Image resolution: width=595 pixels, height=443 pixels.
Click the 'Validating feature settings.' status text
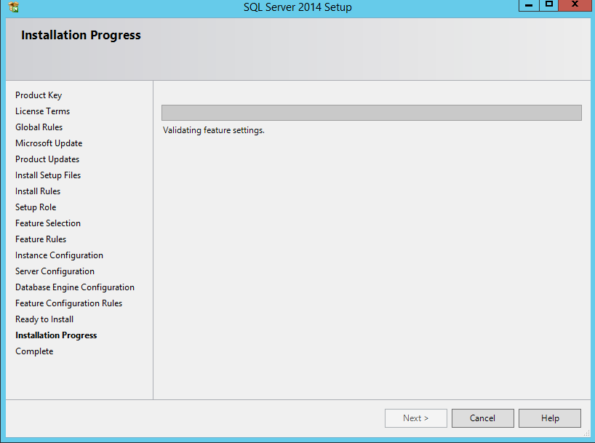point(214,130)
